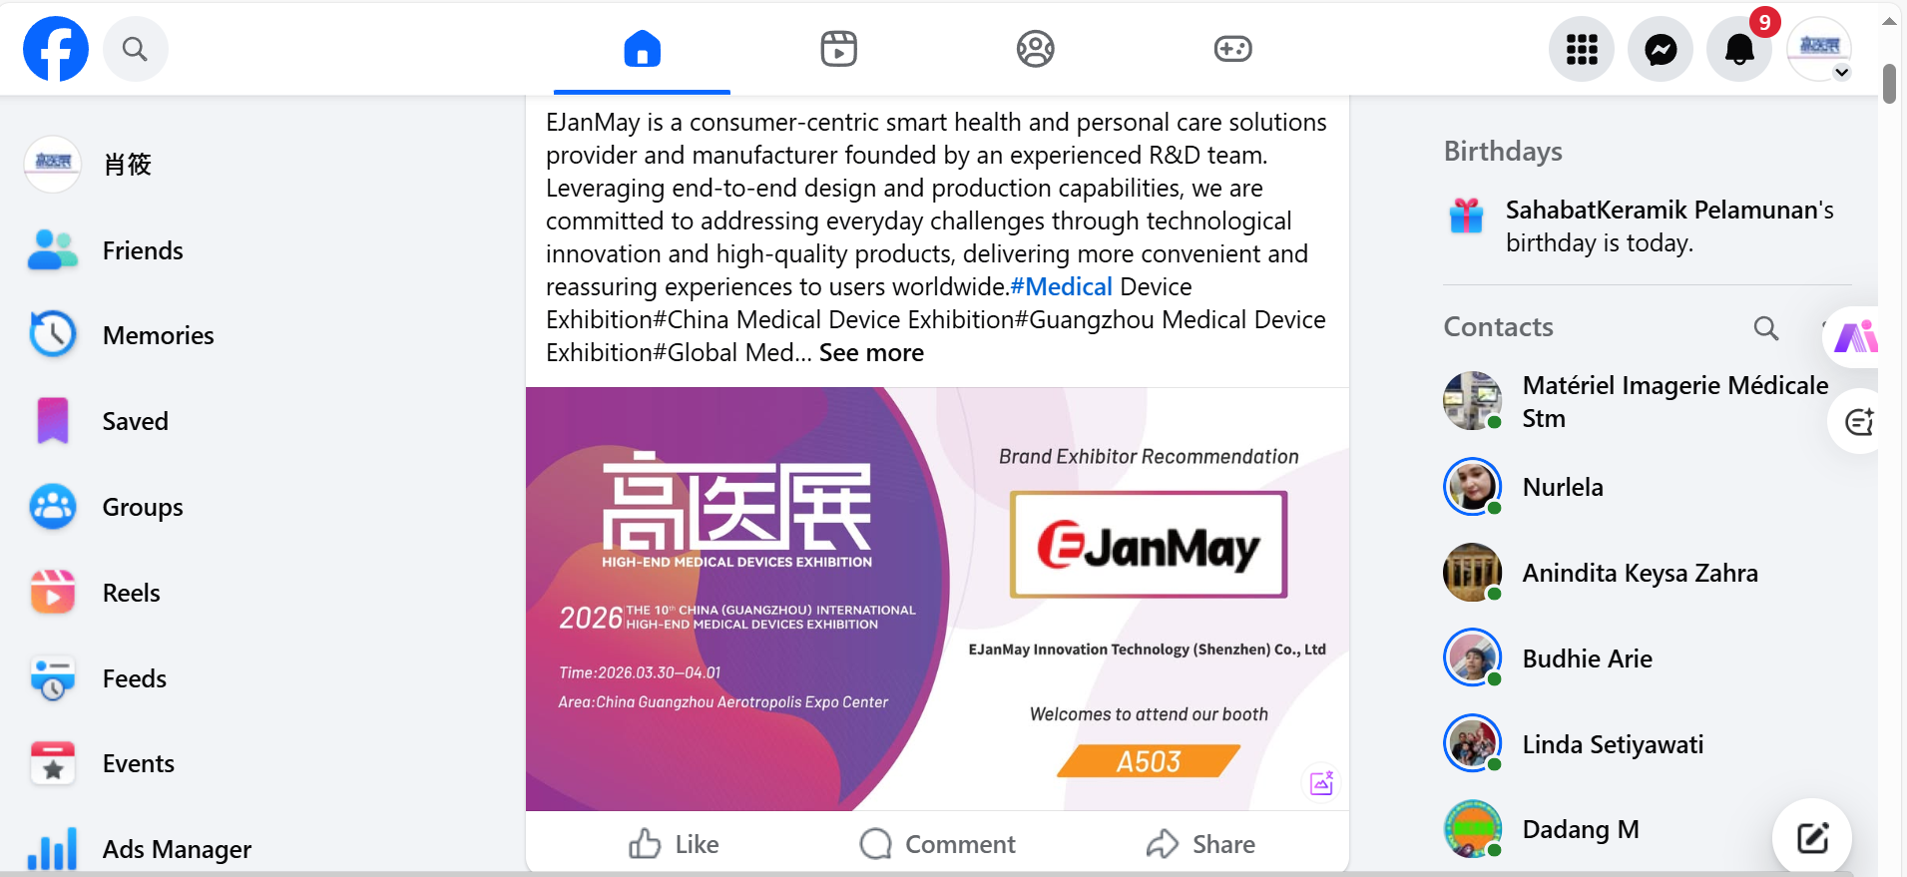Image resolution: width=1907 pixels, height=877 pixels.
Task: Open the #Medical hashtag link
Action: point(1061,287)
